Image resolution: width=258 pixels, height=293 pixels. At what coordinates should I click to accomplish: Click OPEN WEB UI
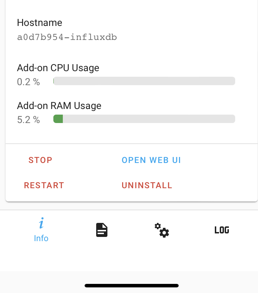[151, 160]
